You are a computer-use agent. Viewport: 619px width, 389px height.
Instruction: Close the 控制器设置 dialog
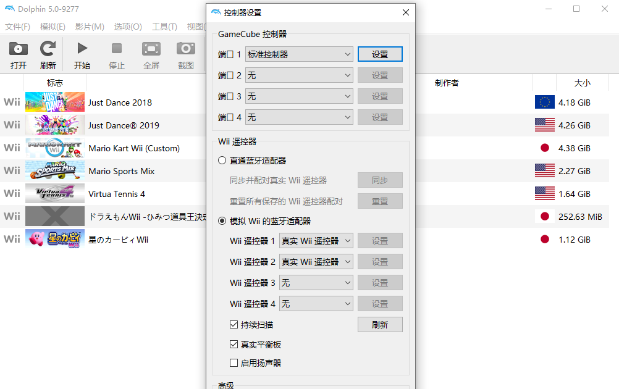[406, 12]
